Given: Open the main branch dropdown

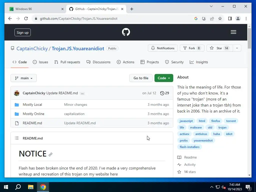Looking at the screenshot, I should pos(24,78).
